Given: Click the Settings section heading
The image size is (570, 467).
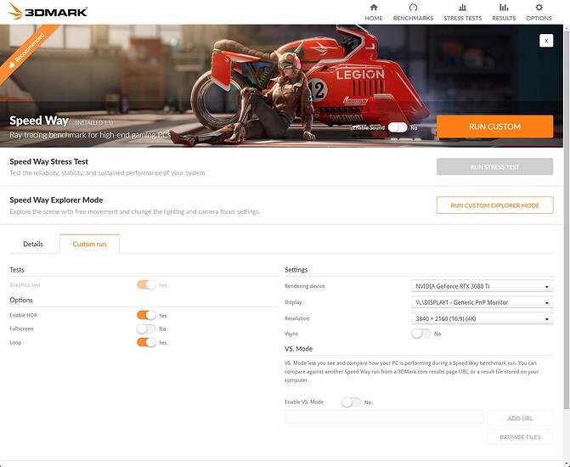Looking at the screenshot, I should pos(296,270).
